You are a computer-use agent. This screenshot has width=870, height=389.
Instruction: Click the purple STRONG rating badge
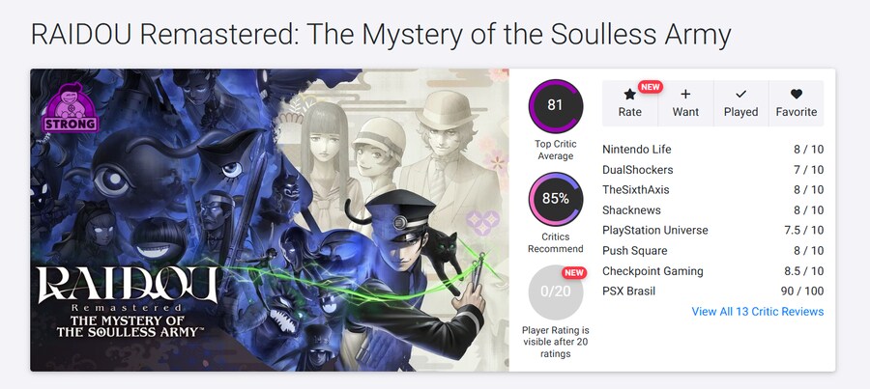(x=71, y=107)
